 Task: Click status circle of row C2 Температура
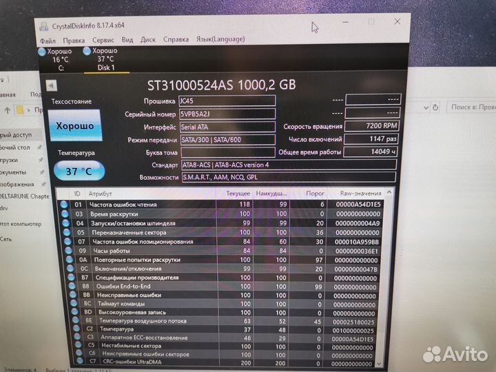[77, 329]
